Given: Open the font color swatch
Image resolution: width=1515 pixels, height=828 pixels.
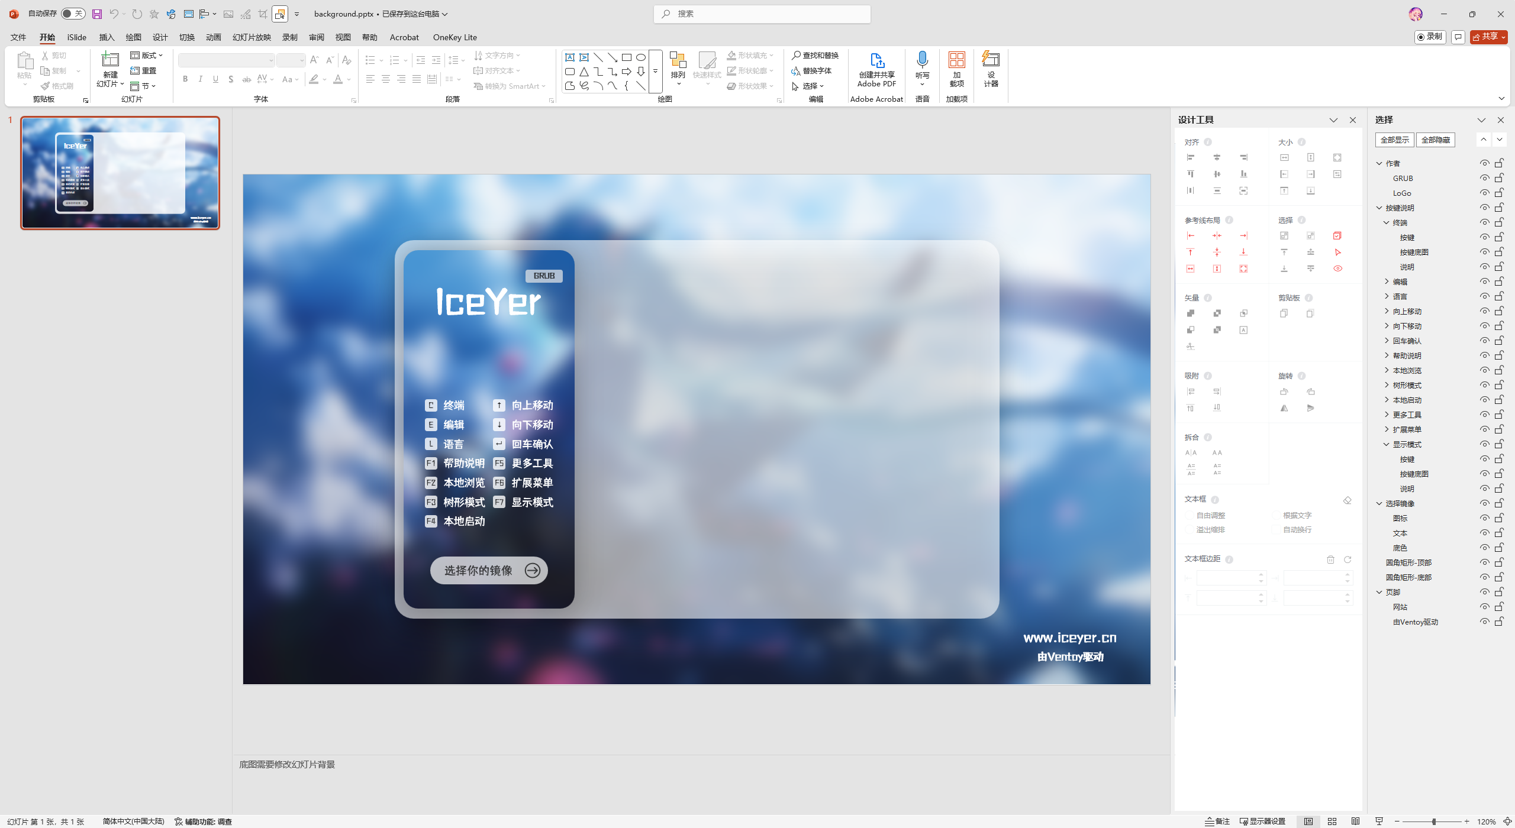Looking at the screenshot, I should tap(338, 79).
